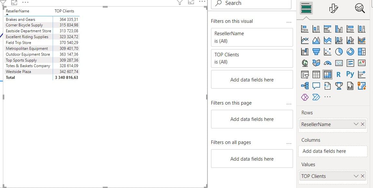Viewport: 373px width, 188px height.
Task: Select the Table visual
Action: [316, 75]
